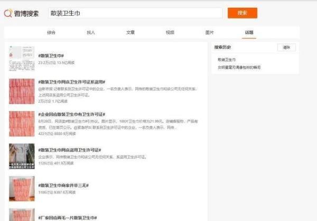
Task: Click the 微博搜索 title text
Action: 26,14
